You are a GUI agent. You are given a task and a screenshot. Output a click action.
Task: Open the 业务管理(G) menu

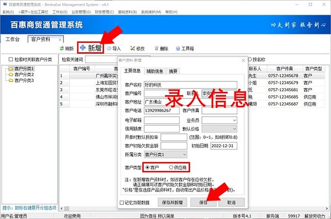pos(81,12)
